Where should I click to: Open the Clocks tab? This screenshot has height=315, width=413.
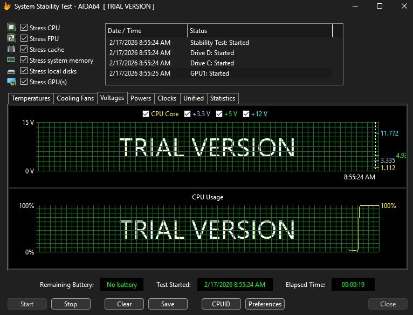click(x=167, y=98)
